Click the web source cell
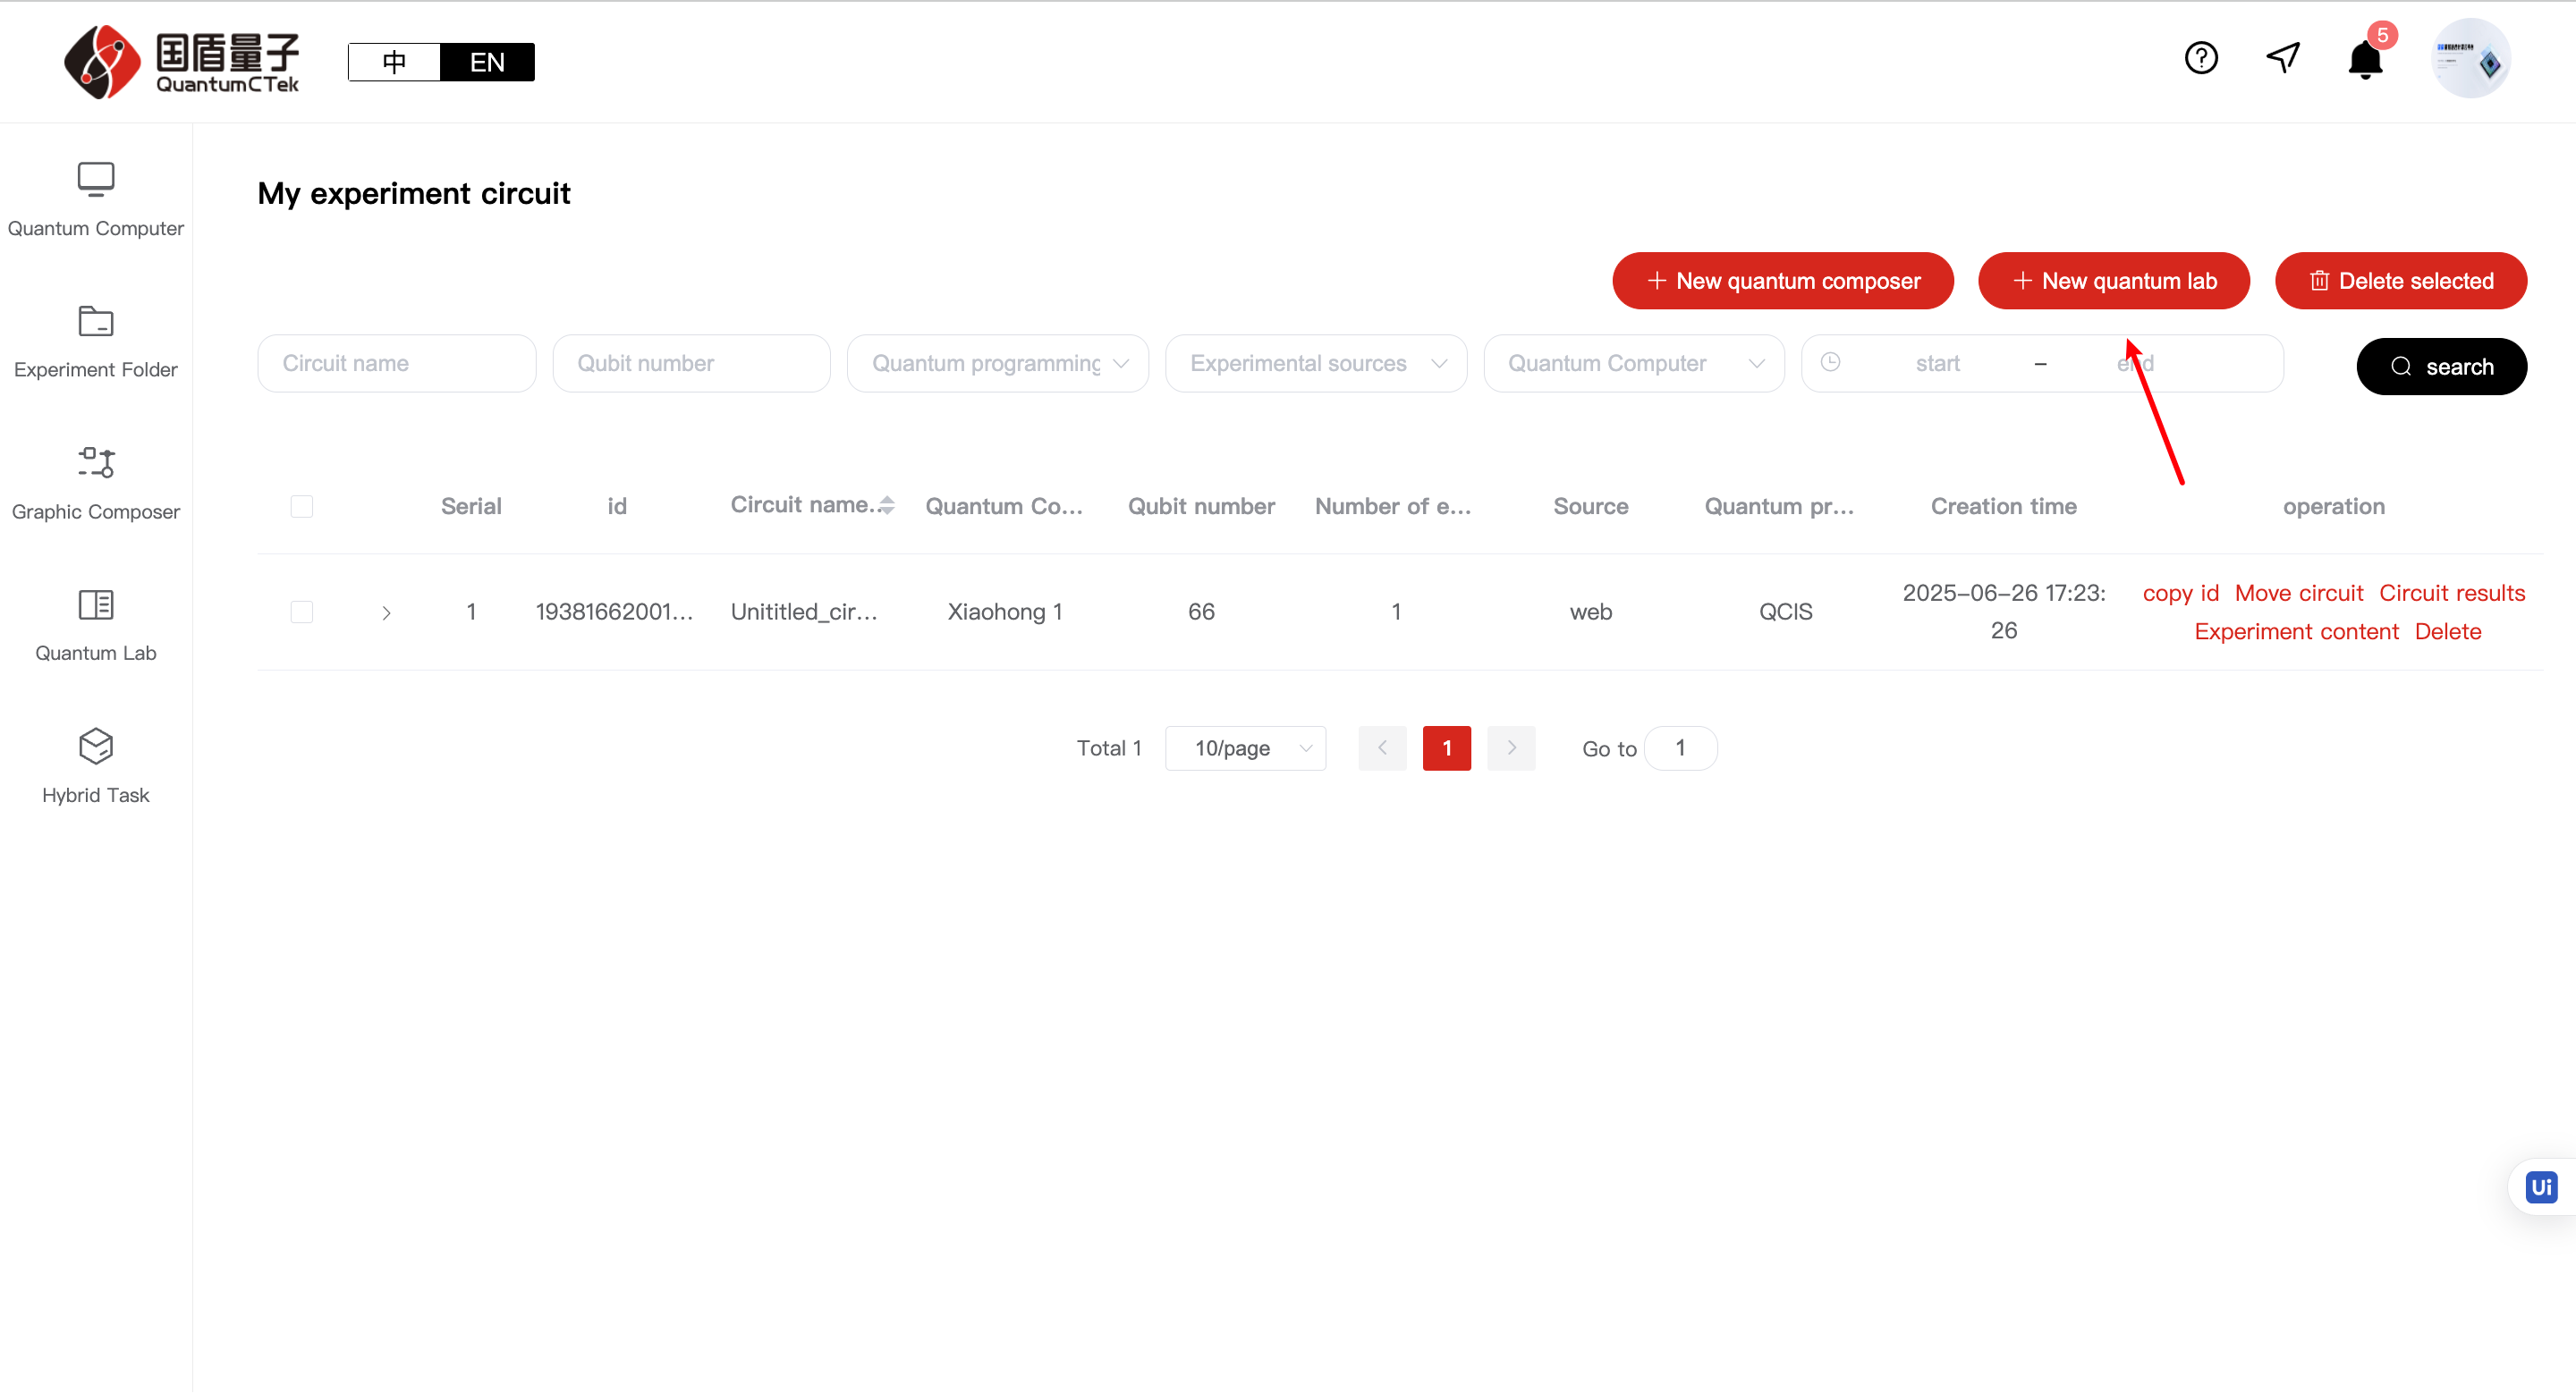2576x1393 pixels. (x=1590, y=612)
